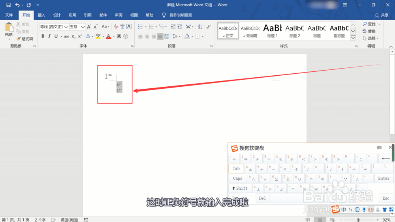
Task: Open font dialog launcher
Action: [x=132, y=46]
